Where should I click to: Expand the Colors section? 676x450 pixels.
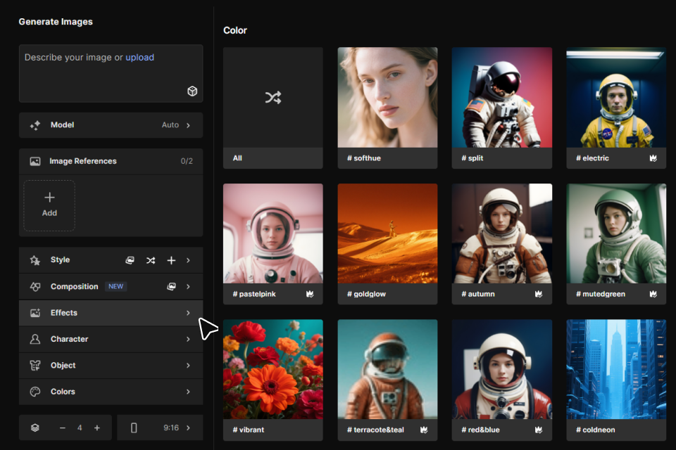pos(111,392)
